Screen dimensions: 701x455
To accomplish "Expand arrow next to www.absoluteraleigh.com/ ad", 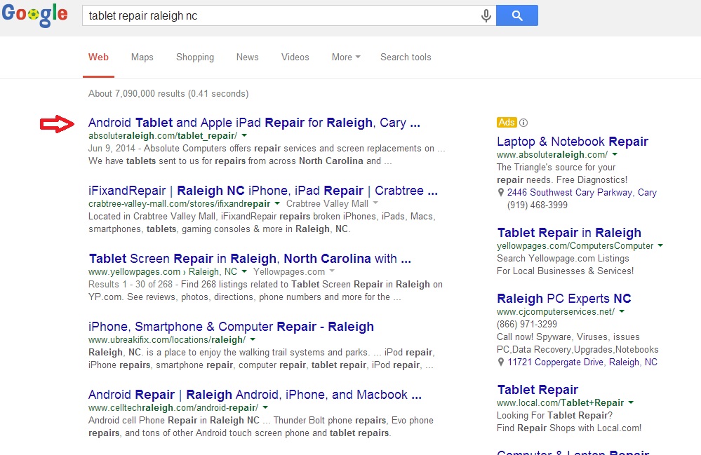I will pyautogui.click(x=615, y=154).
